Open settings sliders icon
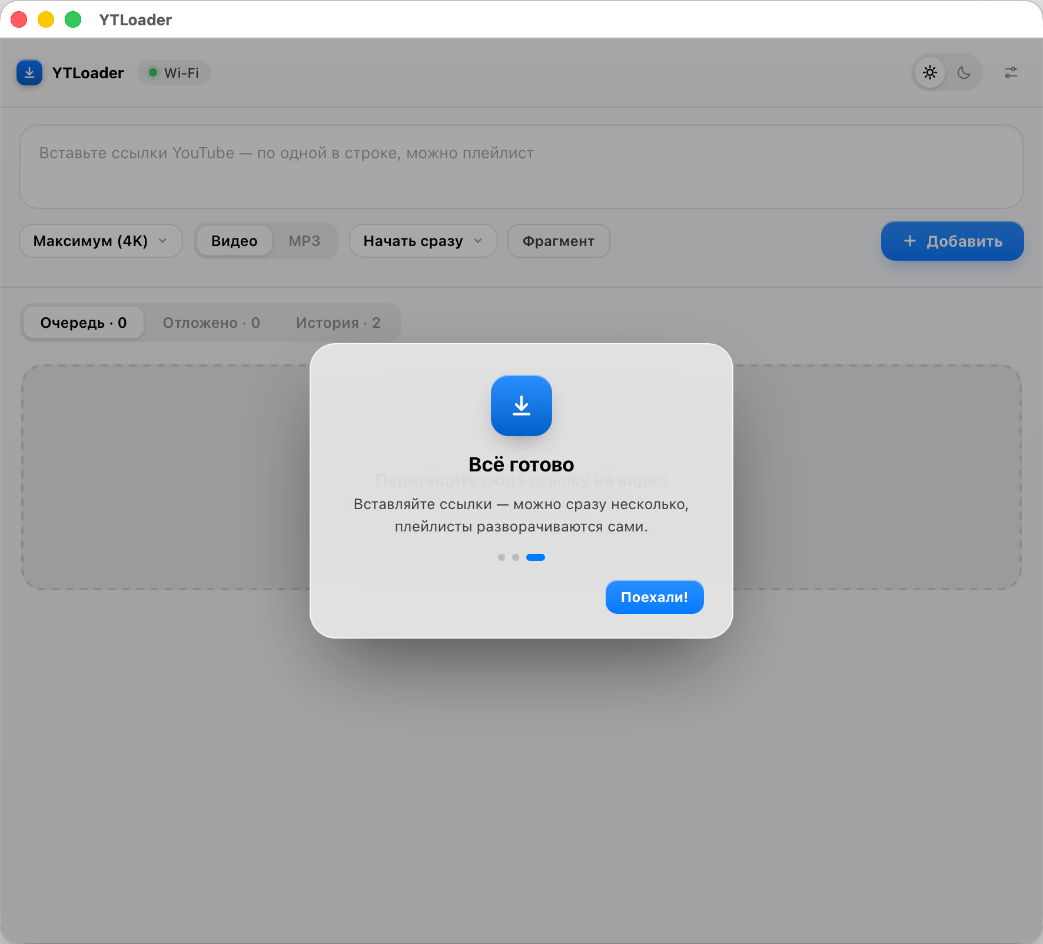This screenshot has height=944, width=1043. (x=1011, y=73)
